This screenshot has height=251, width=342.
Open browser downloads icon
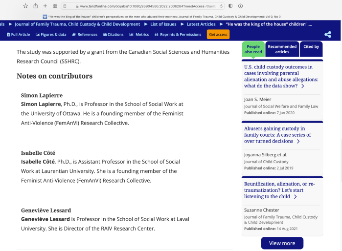(x=240, y=6)
